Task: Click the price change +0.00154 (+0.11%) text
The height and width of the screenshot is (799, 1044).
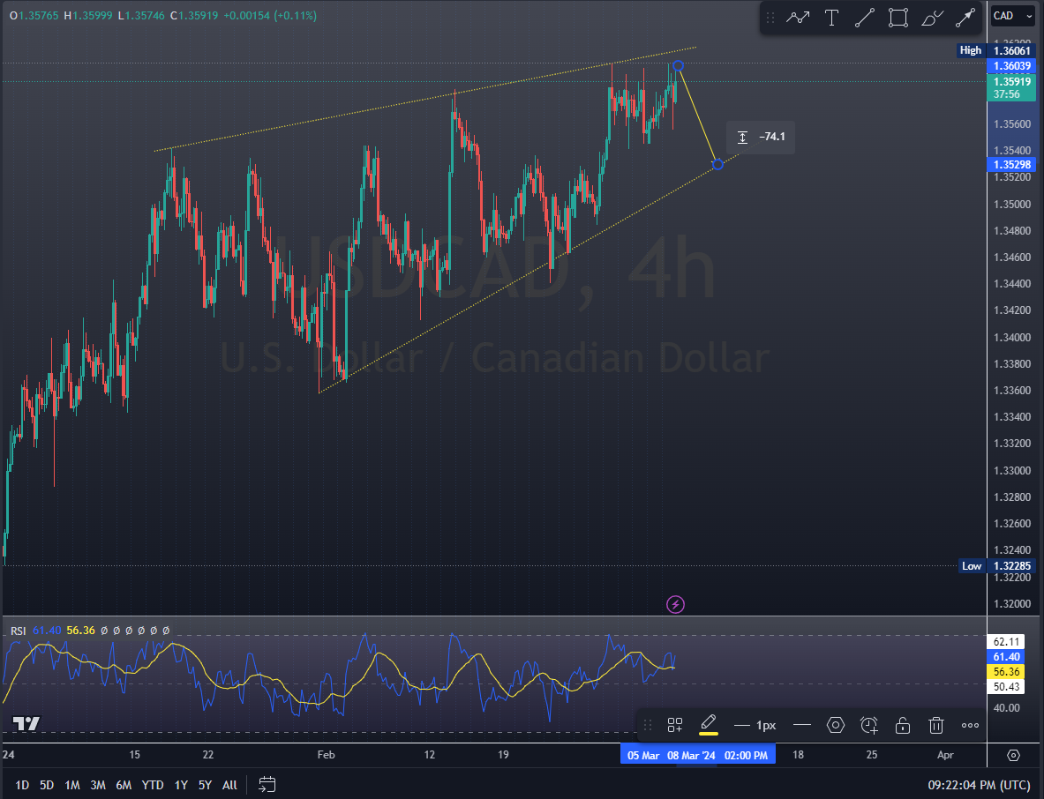Action: coord(270,15)
